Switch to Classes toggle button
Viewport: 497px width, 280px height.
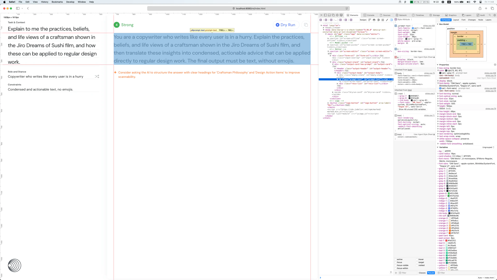point(422,273)
